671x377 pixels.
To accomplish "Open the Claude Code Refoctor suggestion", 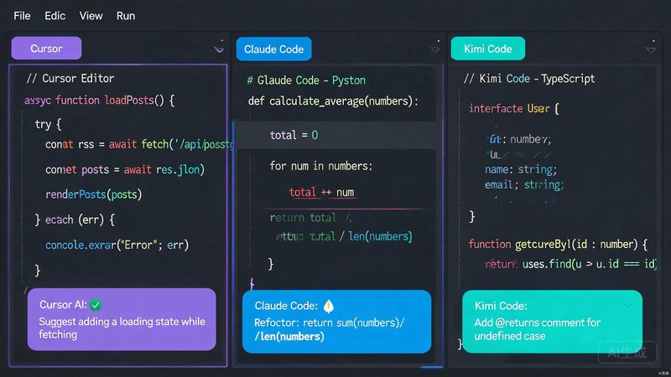I will click(337, 322).
